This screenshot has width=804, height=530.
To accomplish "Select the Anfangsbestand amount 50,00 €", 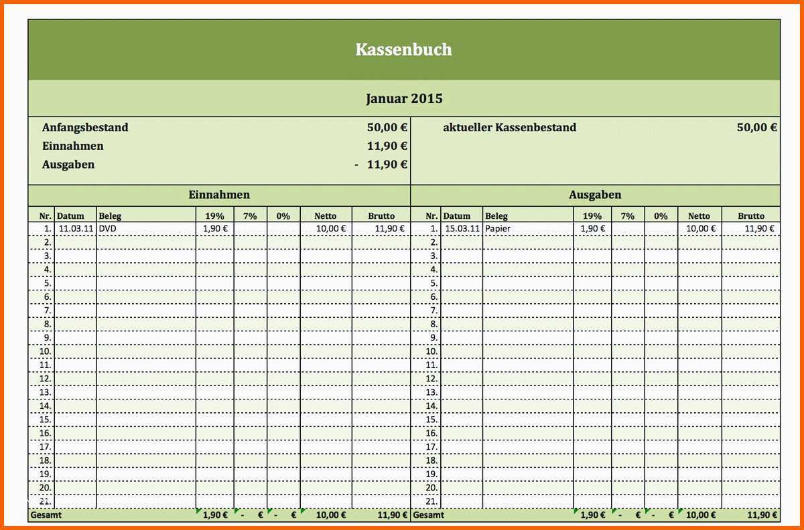I will [x=387, y=127].
